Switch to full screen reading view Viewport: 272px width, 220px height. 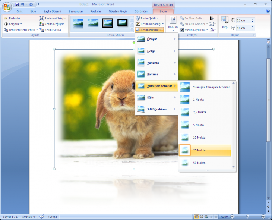pos(202,217)
